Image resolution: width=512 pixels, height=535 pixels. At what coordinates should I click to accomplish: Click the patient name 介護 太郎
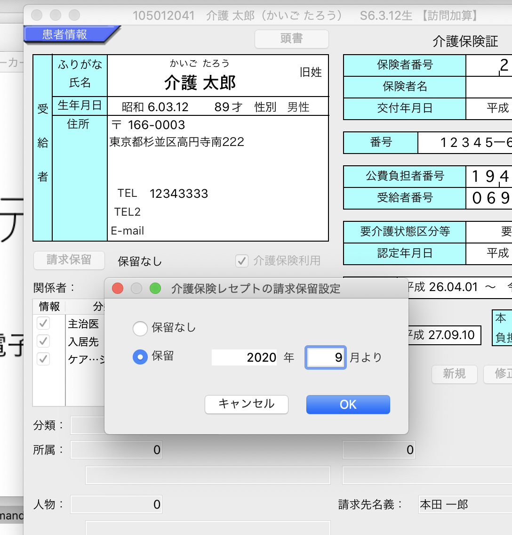200,83
